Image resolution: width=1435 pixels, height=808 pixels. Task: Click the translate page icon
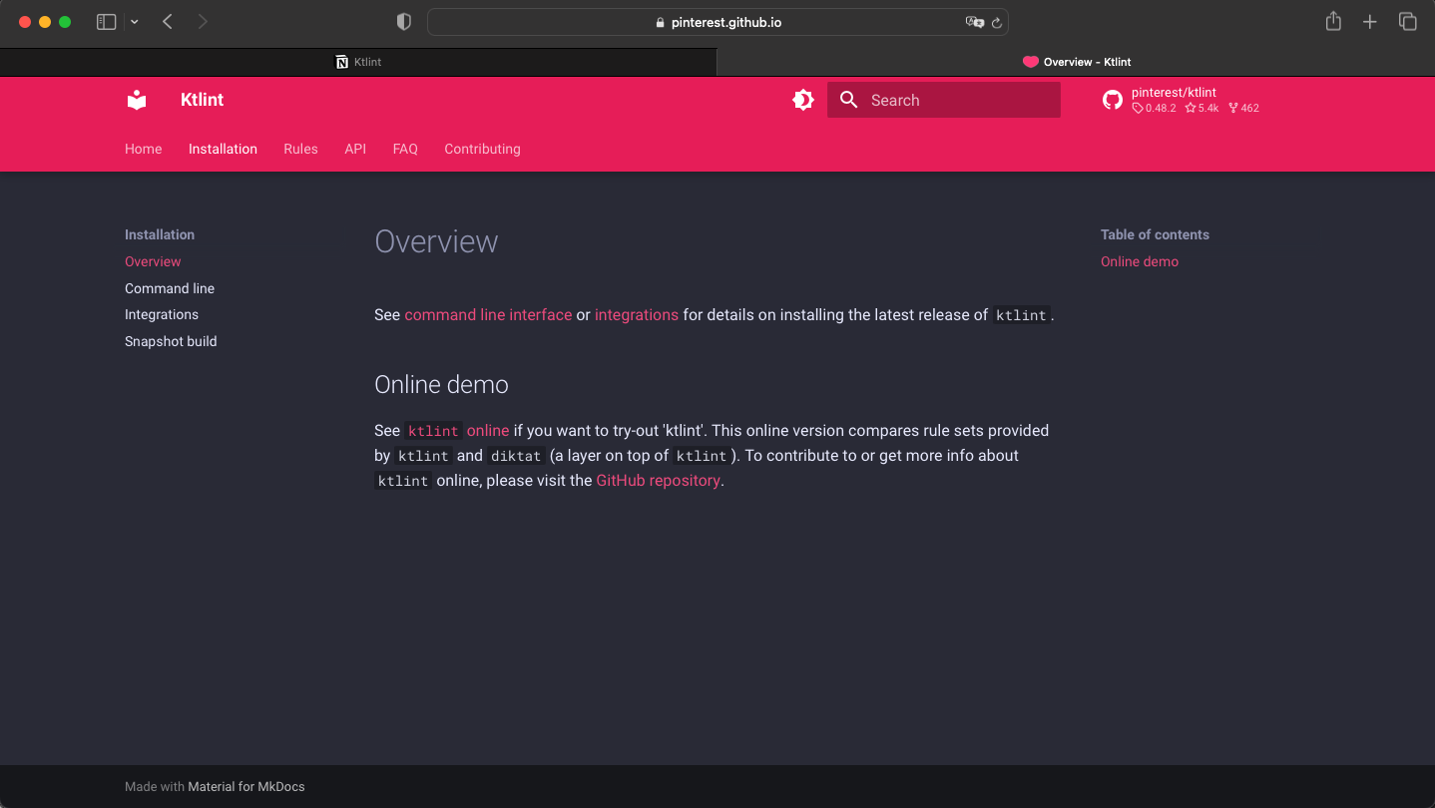(974, 22)
